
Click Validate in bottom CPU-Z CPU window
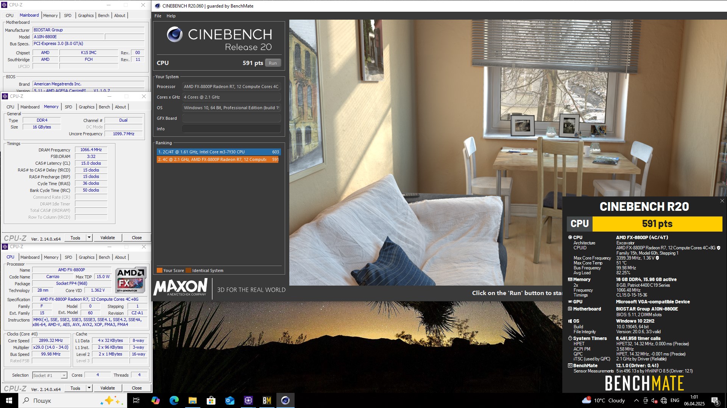108,388
